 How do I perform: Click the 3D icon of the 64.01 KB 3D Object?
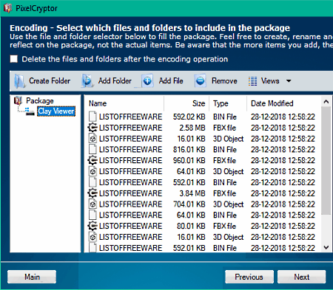click(92, 171)
